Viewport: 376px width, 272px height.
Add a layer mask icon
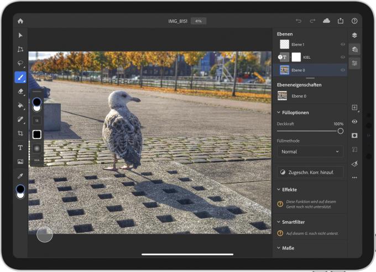354,136
